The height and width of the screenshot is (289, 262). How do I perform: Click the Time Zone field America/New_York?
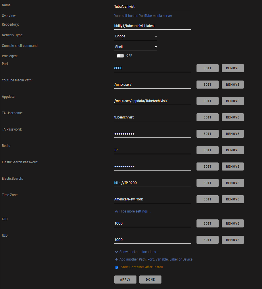click(153, 199)
